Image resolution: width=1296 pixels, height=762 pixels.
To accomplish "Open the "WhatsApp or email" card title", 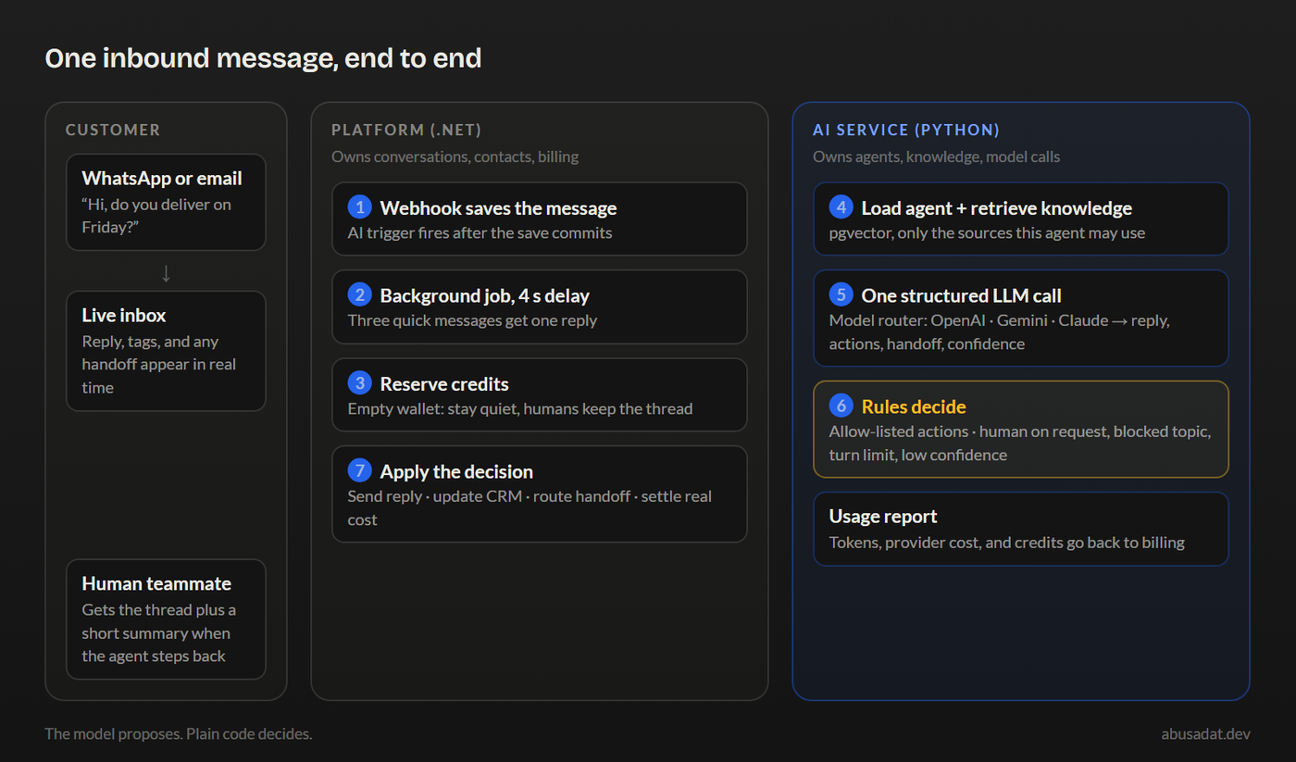I will [162, 179].
